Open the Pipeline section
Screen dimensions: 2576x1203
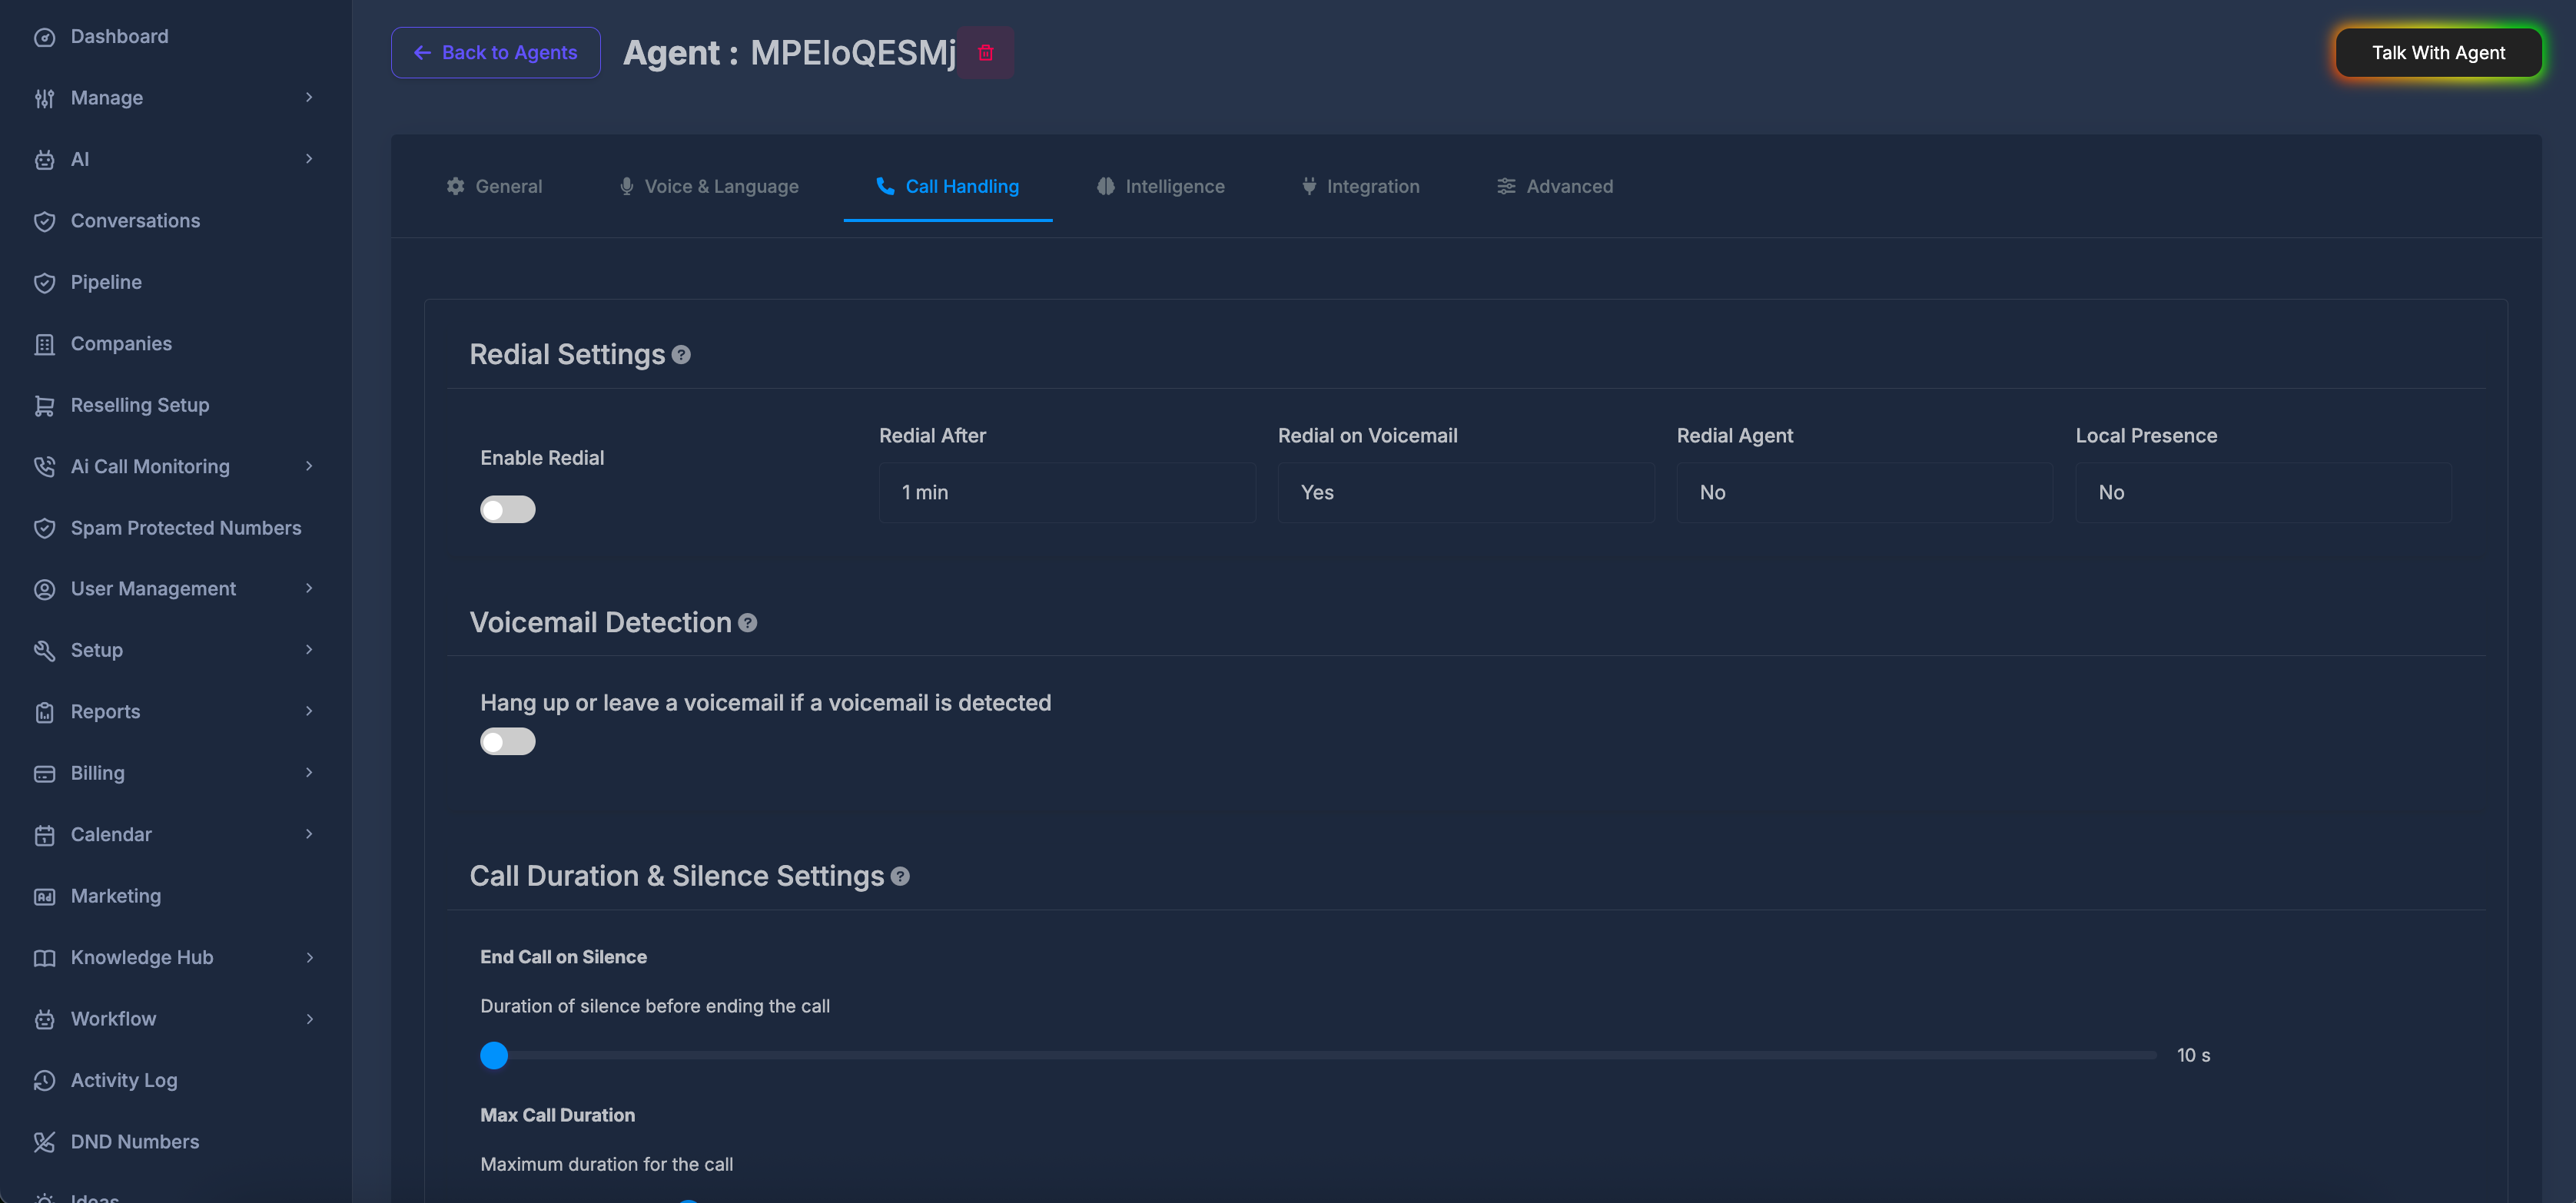point(105,282)
